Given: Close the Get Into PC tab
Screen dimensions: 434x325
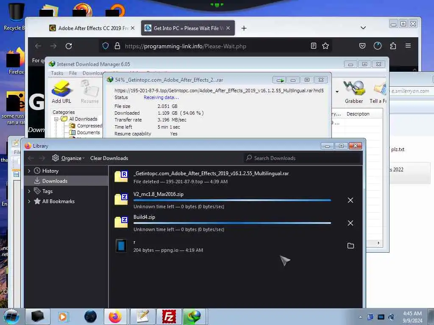Looking at the screenshot, I should (228, 28).
